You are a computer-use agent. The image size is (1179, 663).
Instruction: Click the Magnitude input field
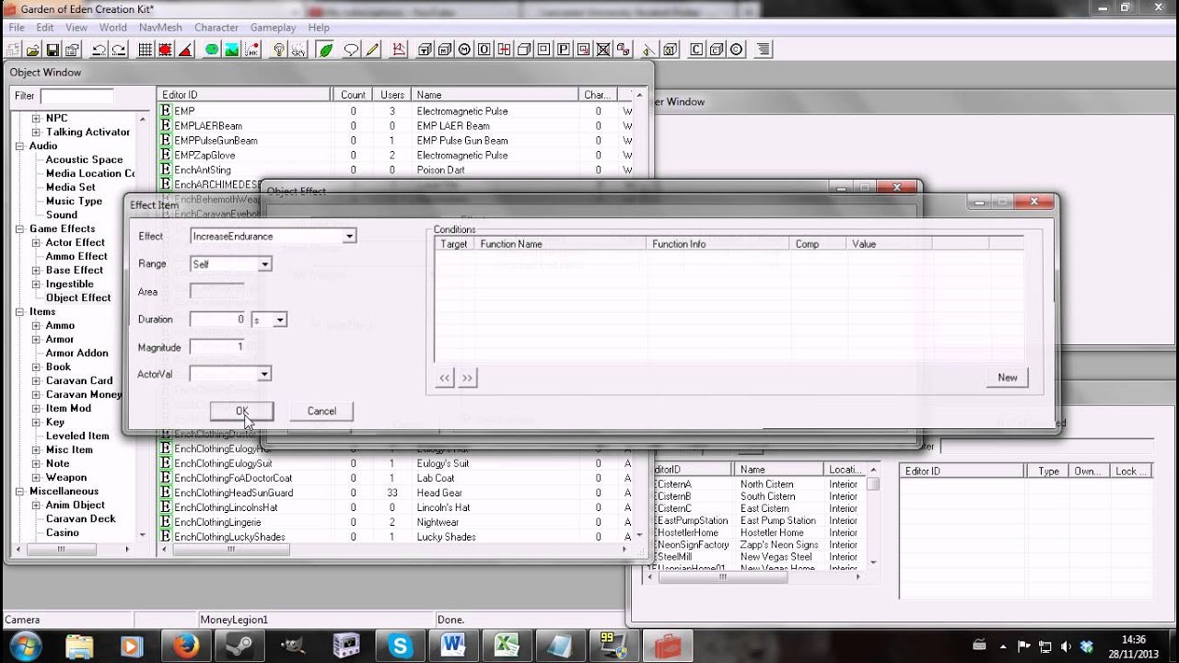217,347
